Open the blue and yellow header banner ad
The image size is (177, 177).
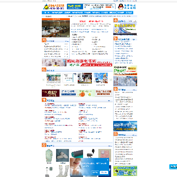(x=91, y=6)
